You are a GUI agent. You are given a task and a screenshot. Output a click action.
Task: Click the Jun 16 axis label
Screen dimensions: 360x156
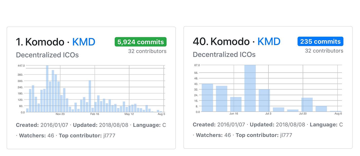[234, 113]
